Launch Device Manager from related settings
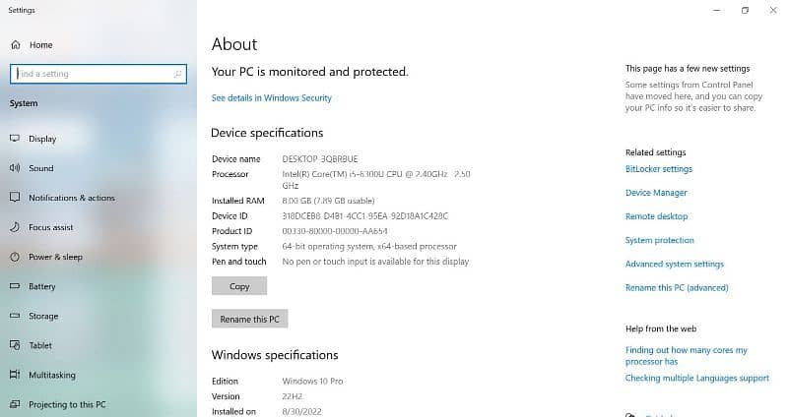The height and width of the screenshot is (417, 788). click(x=656, y=193)
